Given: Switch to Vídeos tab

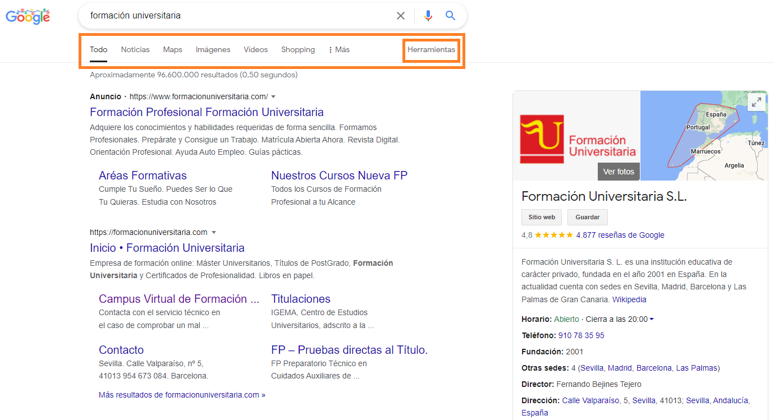Looking at the screenshot, I should (x=256, y=49).
